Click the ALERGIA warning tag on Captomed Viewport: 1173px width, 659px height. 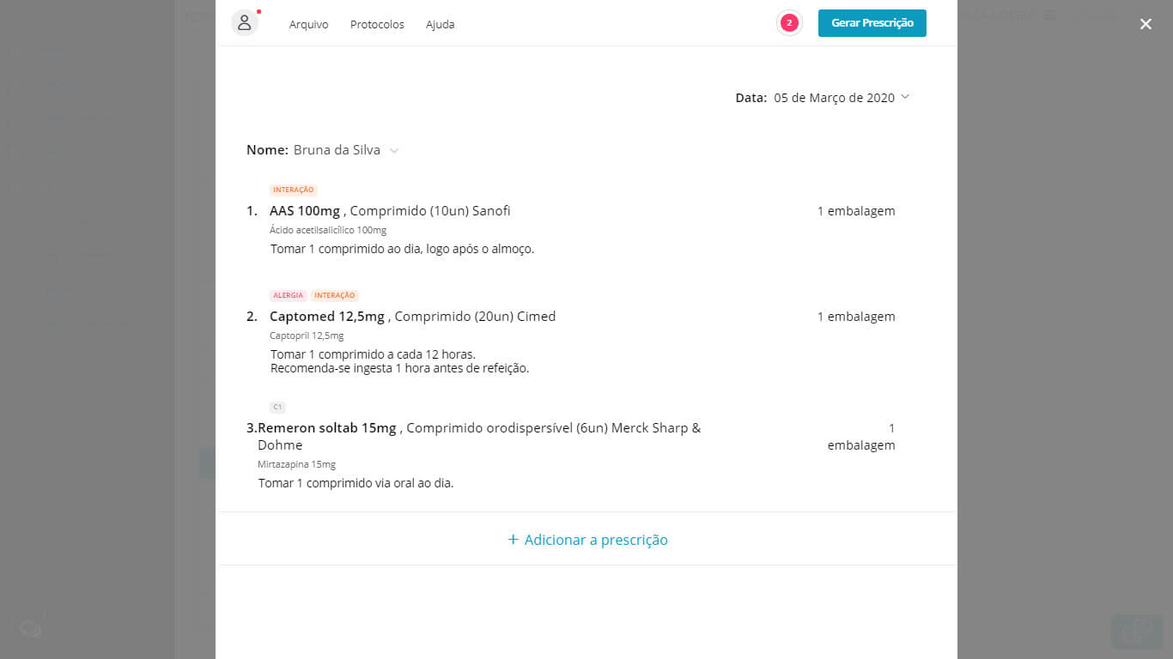point(288,296)
